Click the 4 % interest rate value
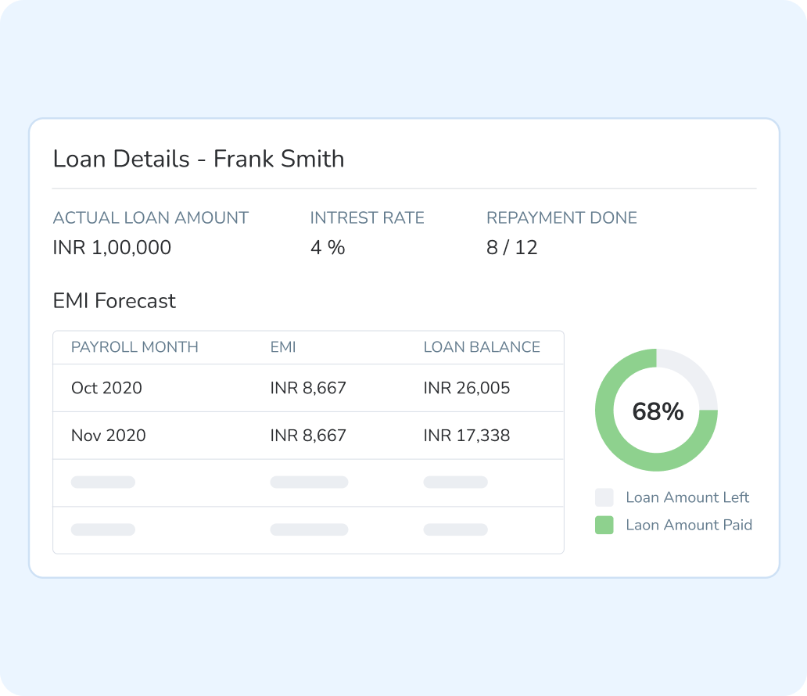807x696 pixels. [328, 248]
